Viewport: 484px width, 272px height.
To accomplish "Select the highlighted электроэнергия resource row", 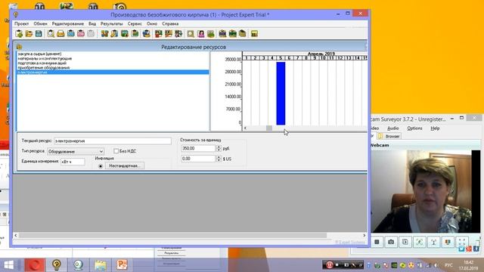I will pos(113,73).
